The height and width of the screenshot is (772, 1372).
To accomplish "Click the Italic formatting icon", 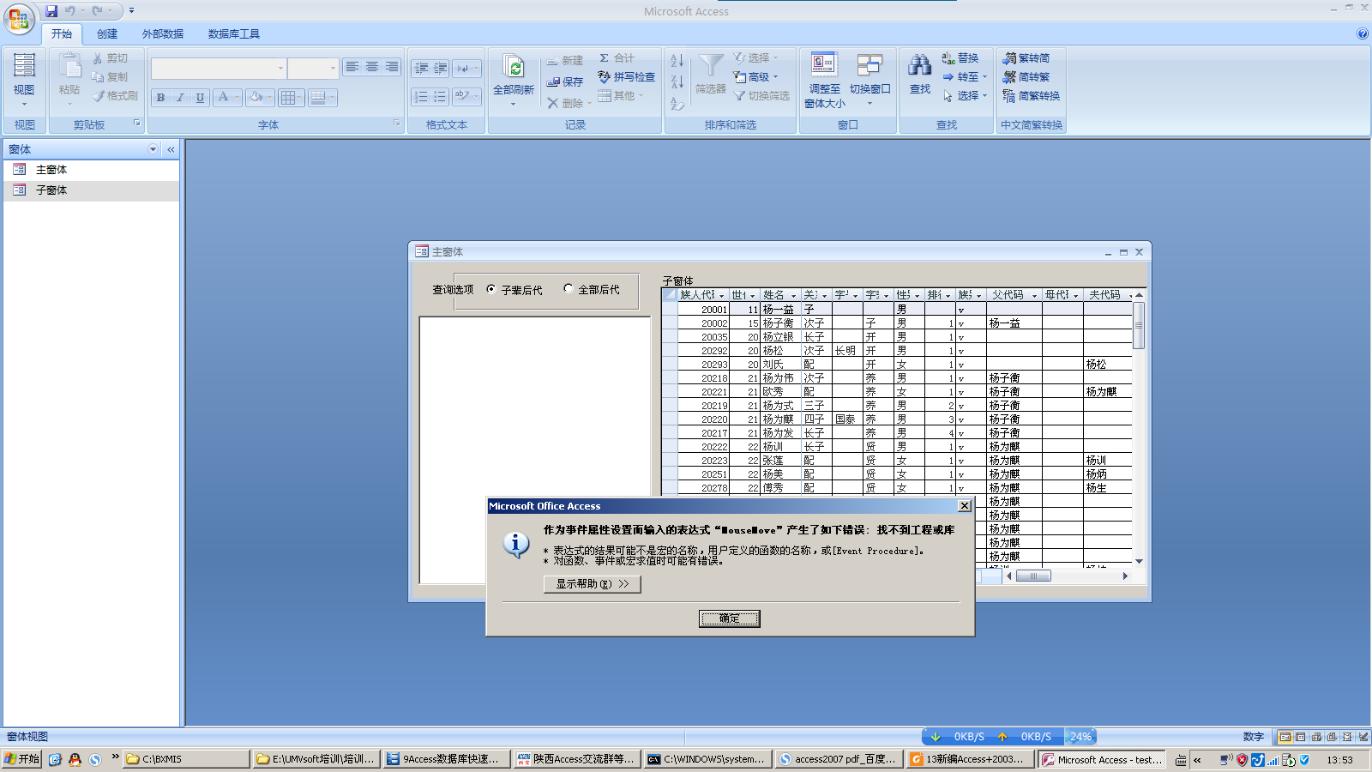I will pos(180,97).
